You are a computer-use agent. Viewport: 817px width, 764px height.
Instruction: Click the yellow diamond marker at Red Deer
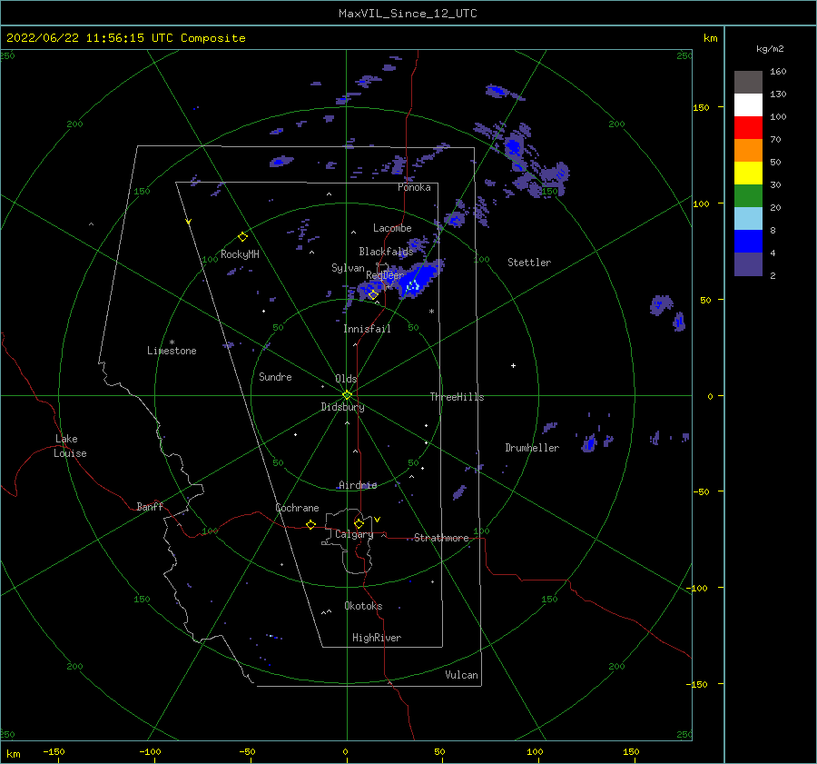coord(373,295)
